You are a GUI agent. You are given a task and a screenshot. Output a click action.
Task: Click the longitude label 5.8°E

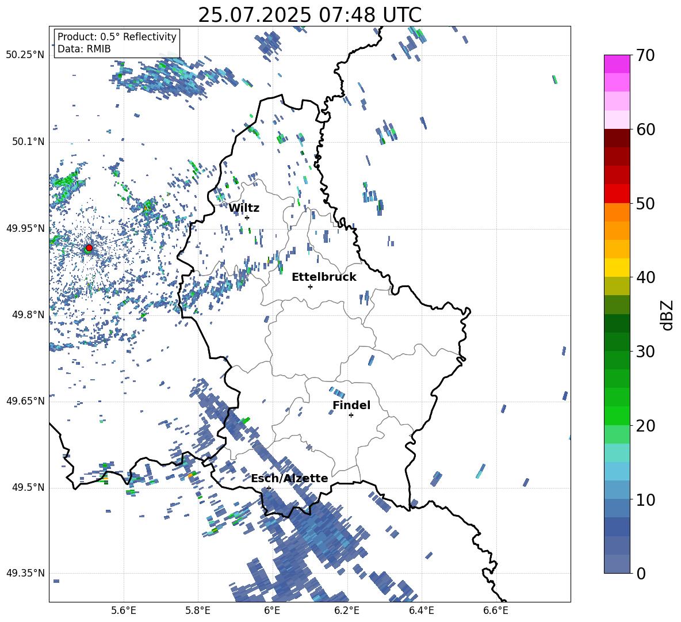[x=198, y=610]
